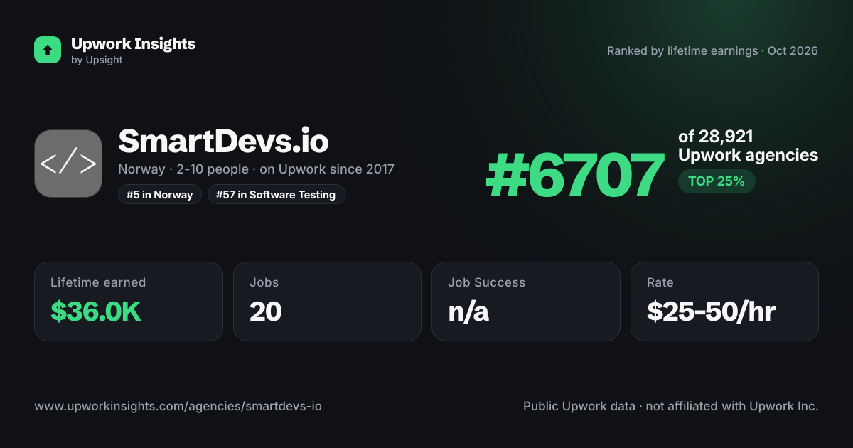Click "of 28,921 Upwork agencies" text

(x=748, y=146)
